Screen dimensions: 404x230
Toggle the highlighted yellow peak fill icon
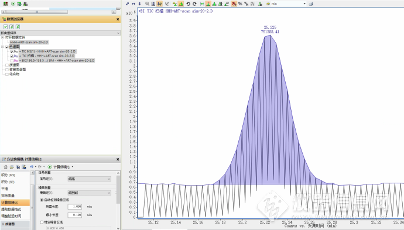tap(181, 4)
